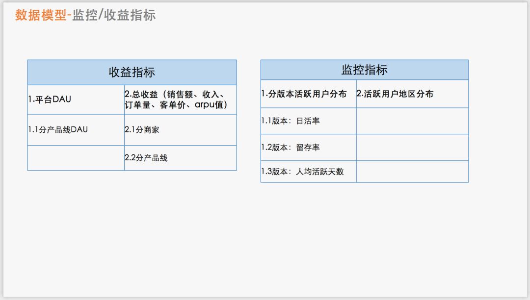Image resolution: width=530 pixels, height=300 pixels.
Task: Select the empty cell right of 1.1版本：日活率
Action: (x=412, y=121)
